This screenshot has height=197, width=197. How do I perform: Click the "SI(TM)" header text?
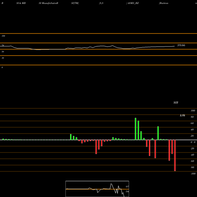pos(75,3)
